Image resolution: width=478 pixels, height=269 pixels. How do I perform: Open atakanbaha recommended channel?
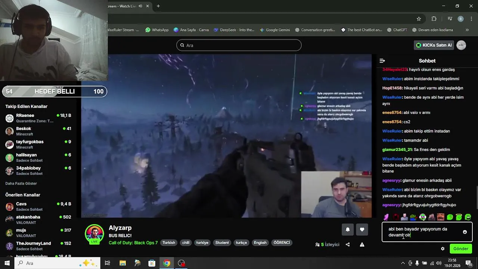[x=38, y=220]
